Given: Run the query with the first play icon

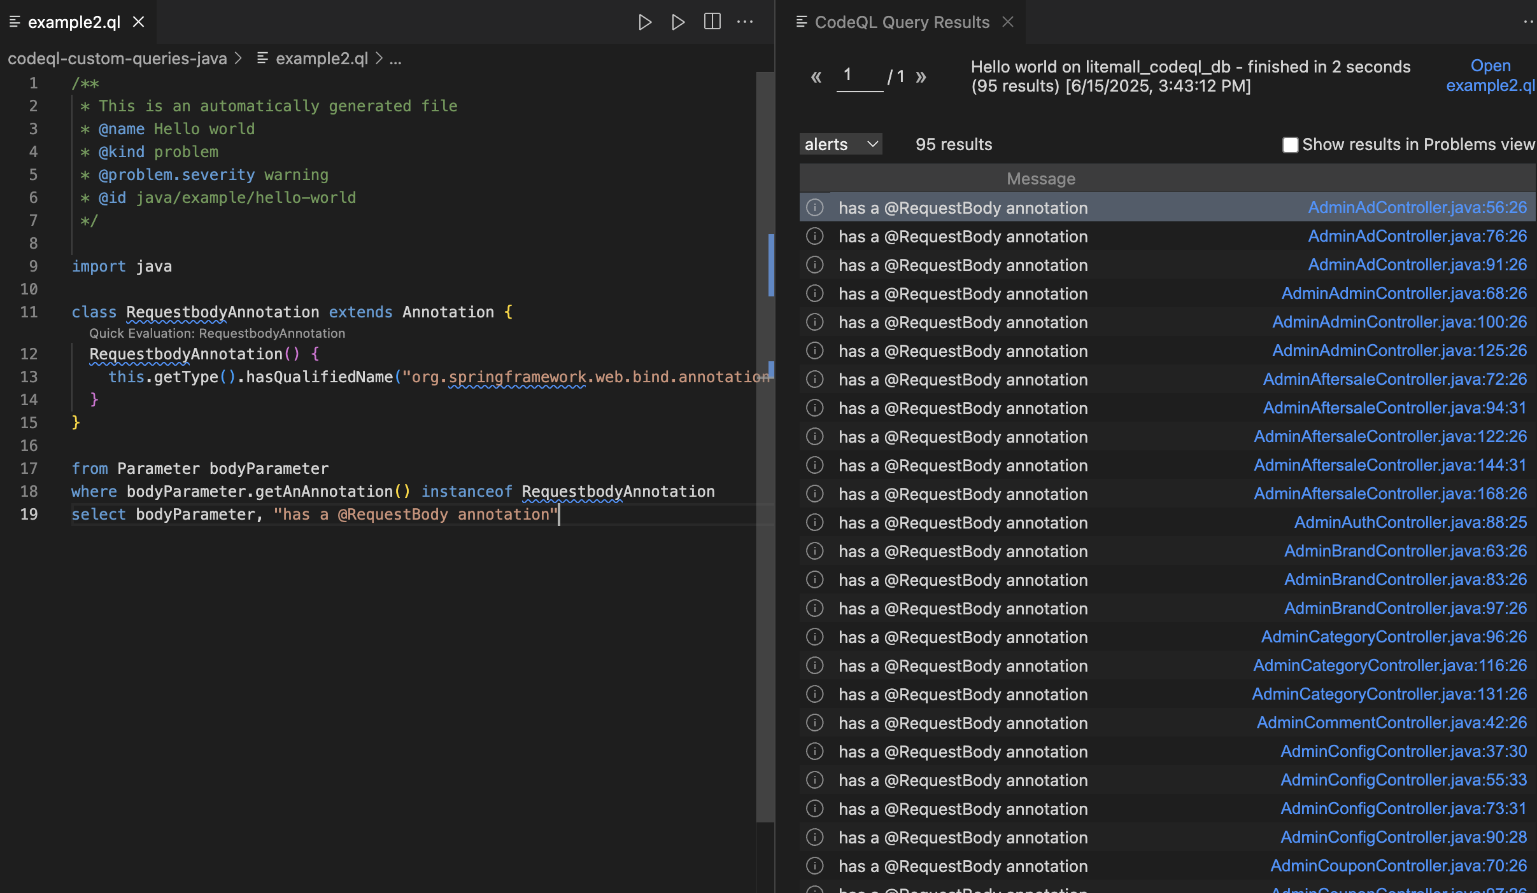Looking at the screenshot, I should pyautogui.click(x=644, y=22).
